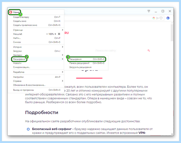Click the colorful cube icon in address bar
The width and height of the screenshot is (181, 143).
point(154,18)
